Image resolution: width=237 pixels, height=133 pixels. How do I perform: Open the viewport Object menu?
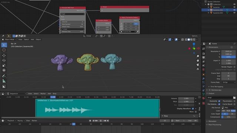pyautogui.click(x=38, y=40)
